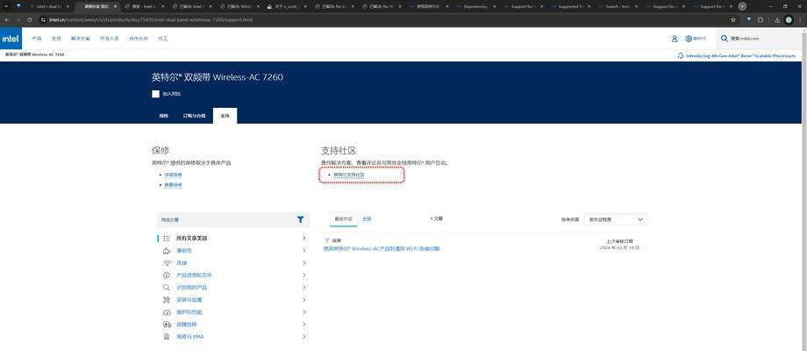
Task: Expand the 连接 row chevron
Action: click(304, 263)
